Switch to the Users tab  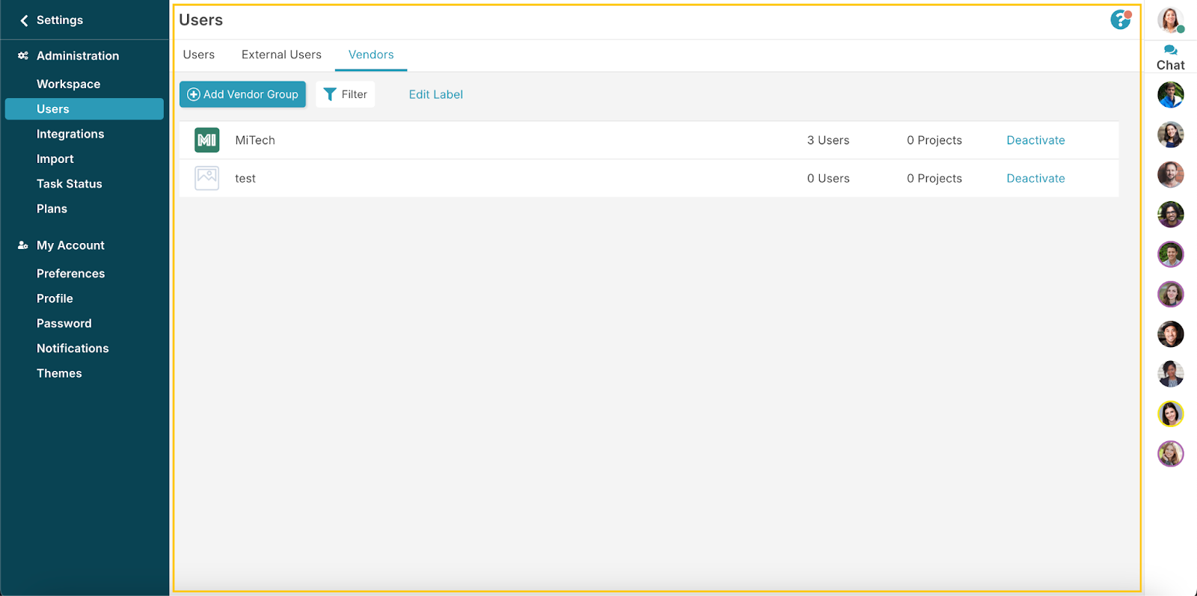click(199, 55)
